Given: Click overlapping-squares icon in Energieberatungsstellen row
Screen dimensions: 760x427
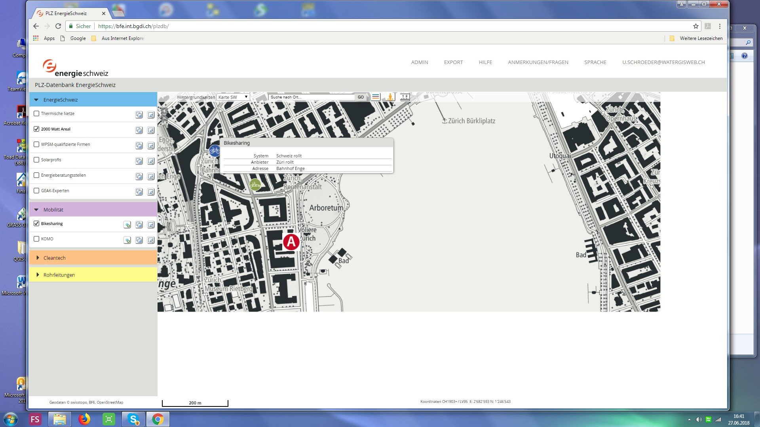Looking at the screenshot, I should (x=139, y=176).
